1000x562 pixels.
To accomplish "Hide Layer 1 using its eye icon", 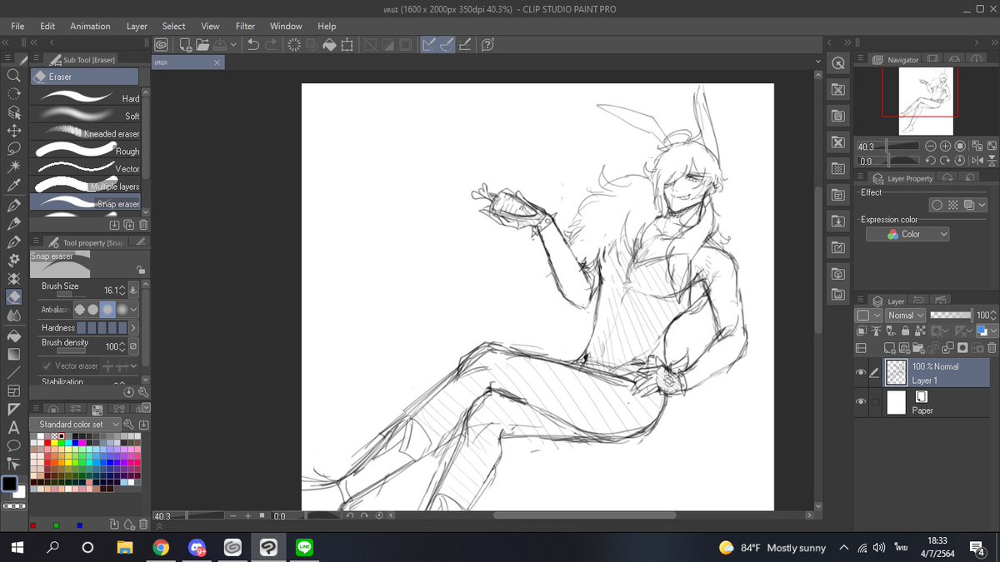I will click(x=861, y=373).
